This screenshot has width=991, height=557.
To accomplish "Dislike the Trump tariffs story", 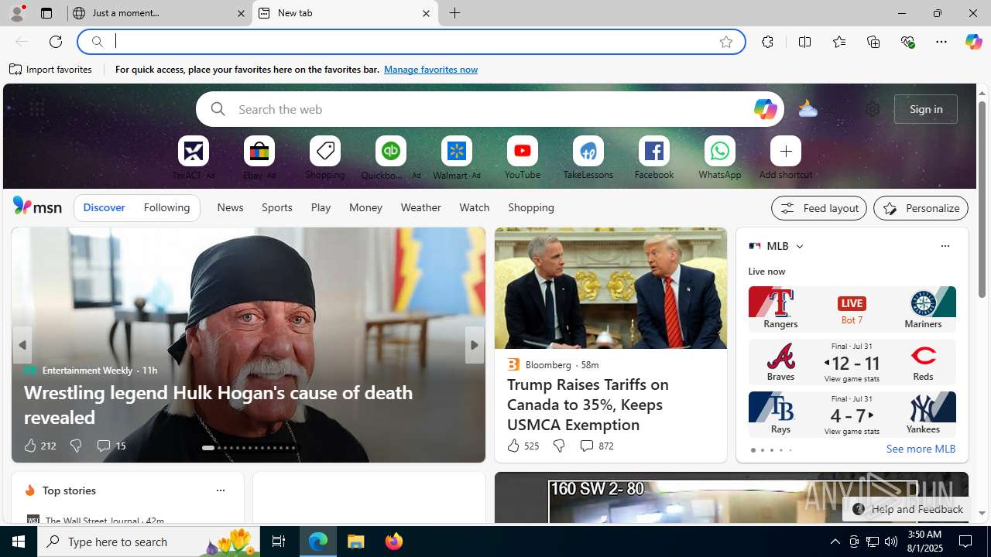I will tap(558, 446).
